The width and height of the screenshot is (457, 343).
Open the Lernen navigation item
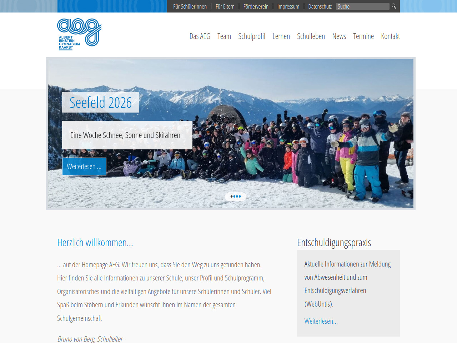point(281,36)
